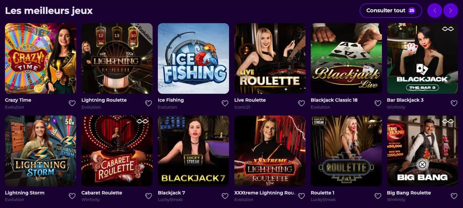
Task: Click the heart icon beside Blackjack 7
Action: (225, 196)
